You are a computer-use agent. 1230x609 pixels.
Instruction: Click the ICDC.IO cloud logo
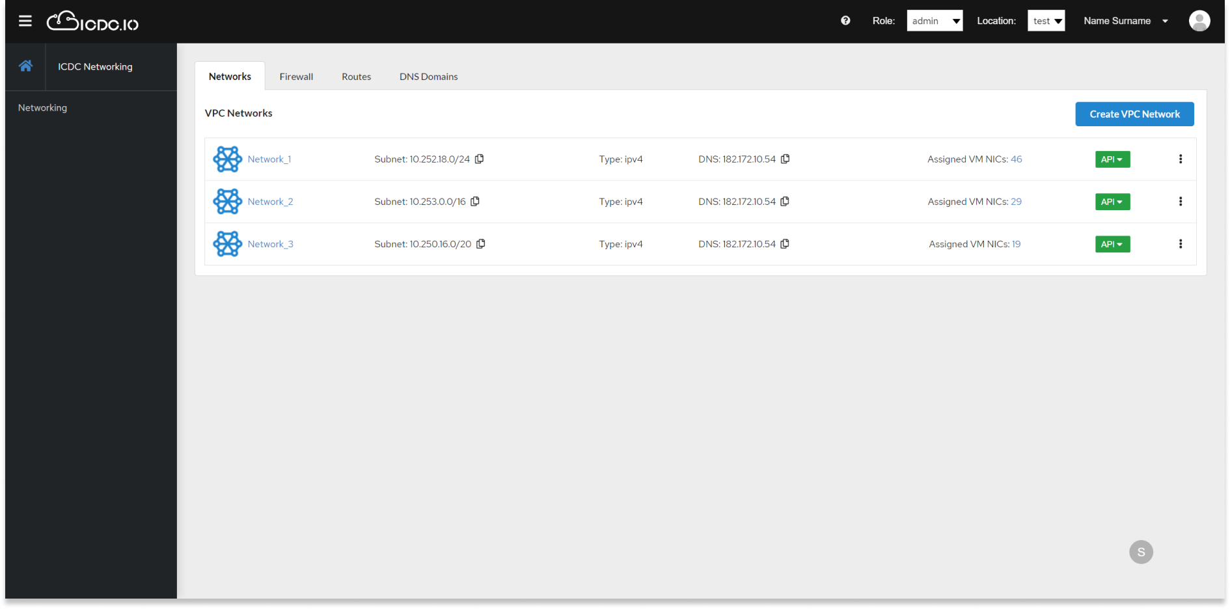(x=92, y=21)
